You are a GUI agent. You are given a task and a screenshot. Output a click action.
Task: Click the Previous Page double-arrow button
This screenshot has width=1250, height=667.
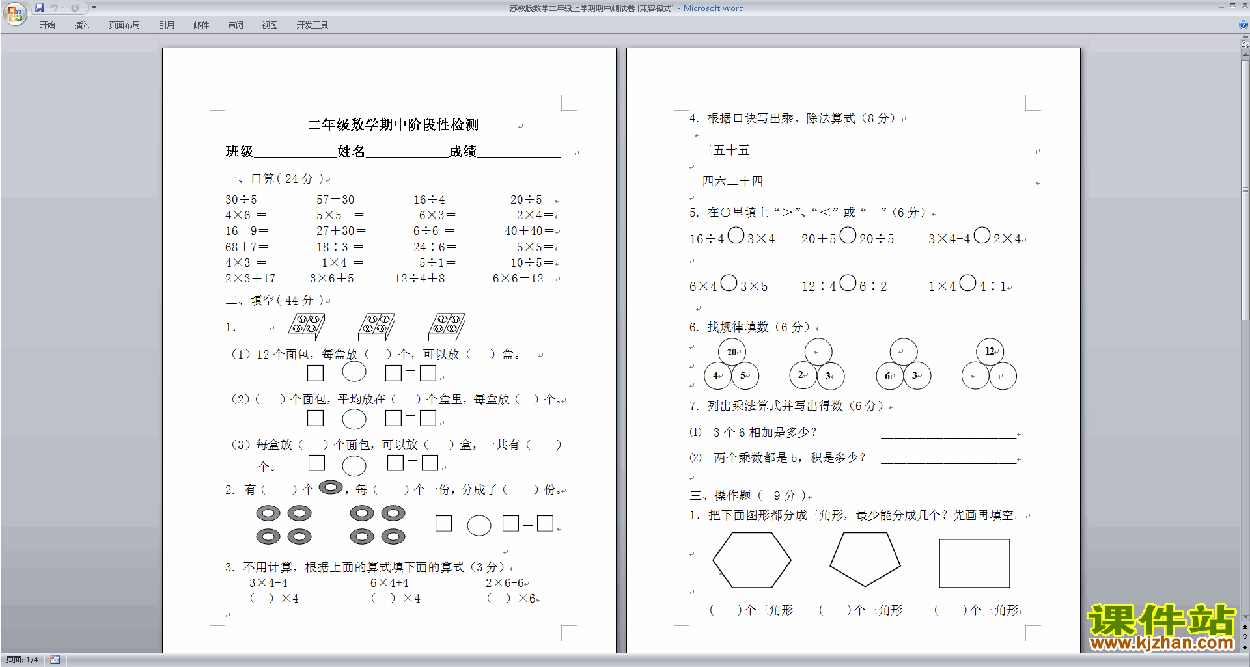pyautogui.click(x=1245, y=627)
